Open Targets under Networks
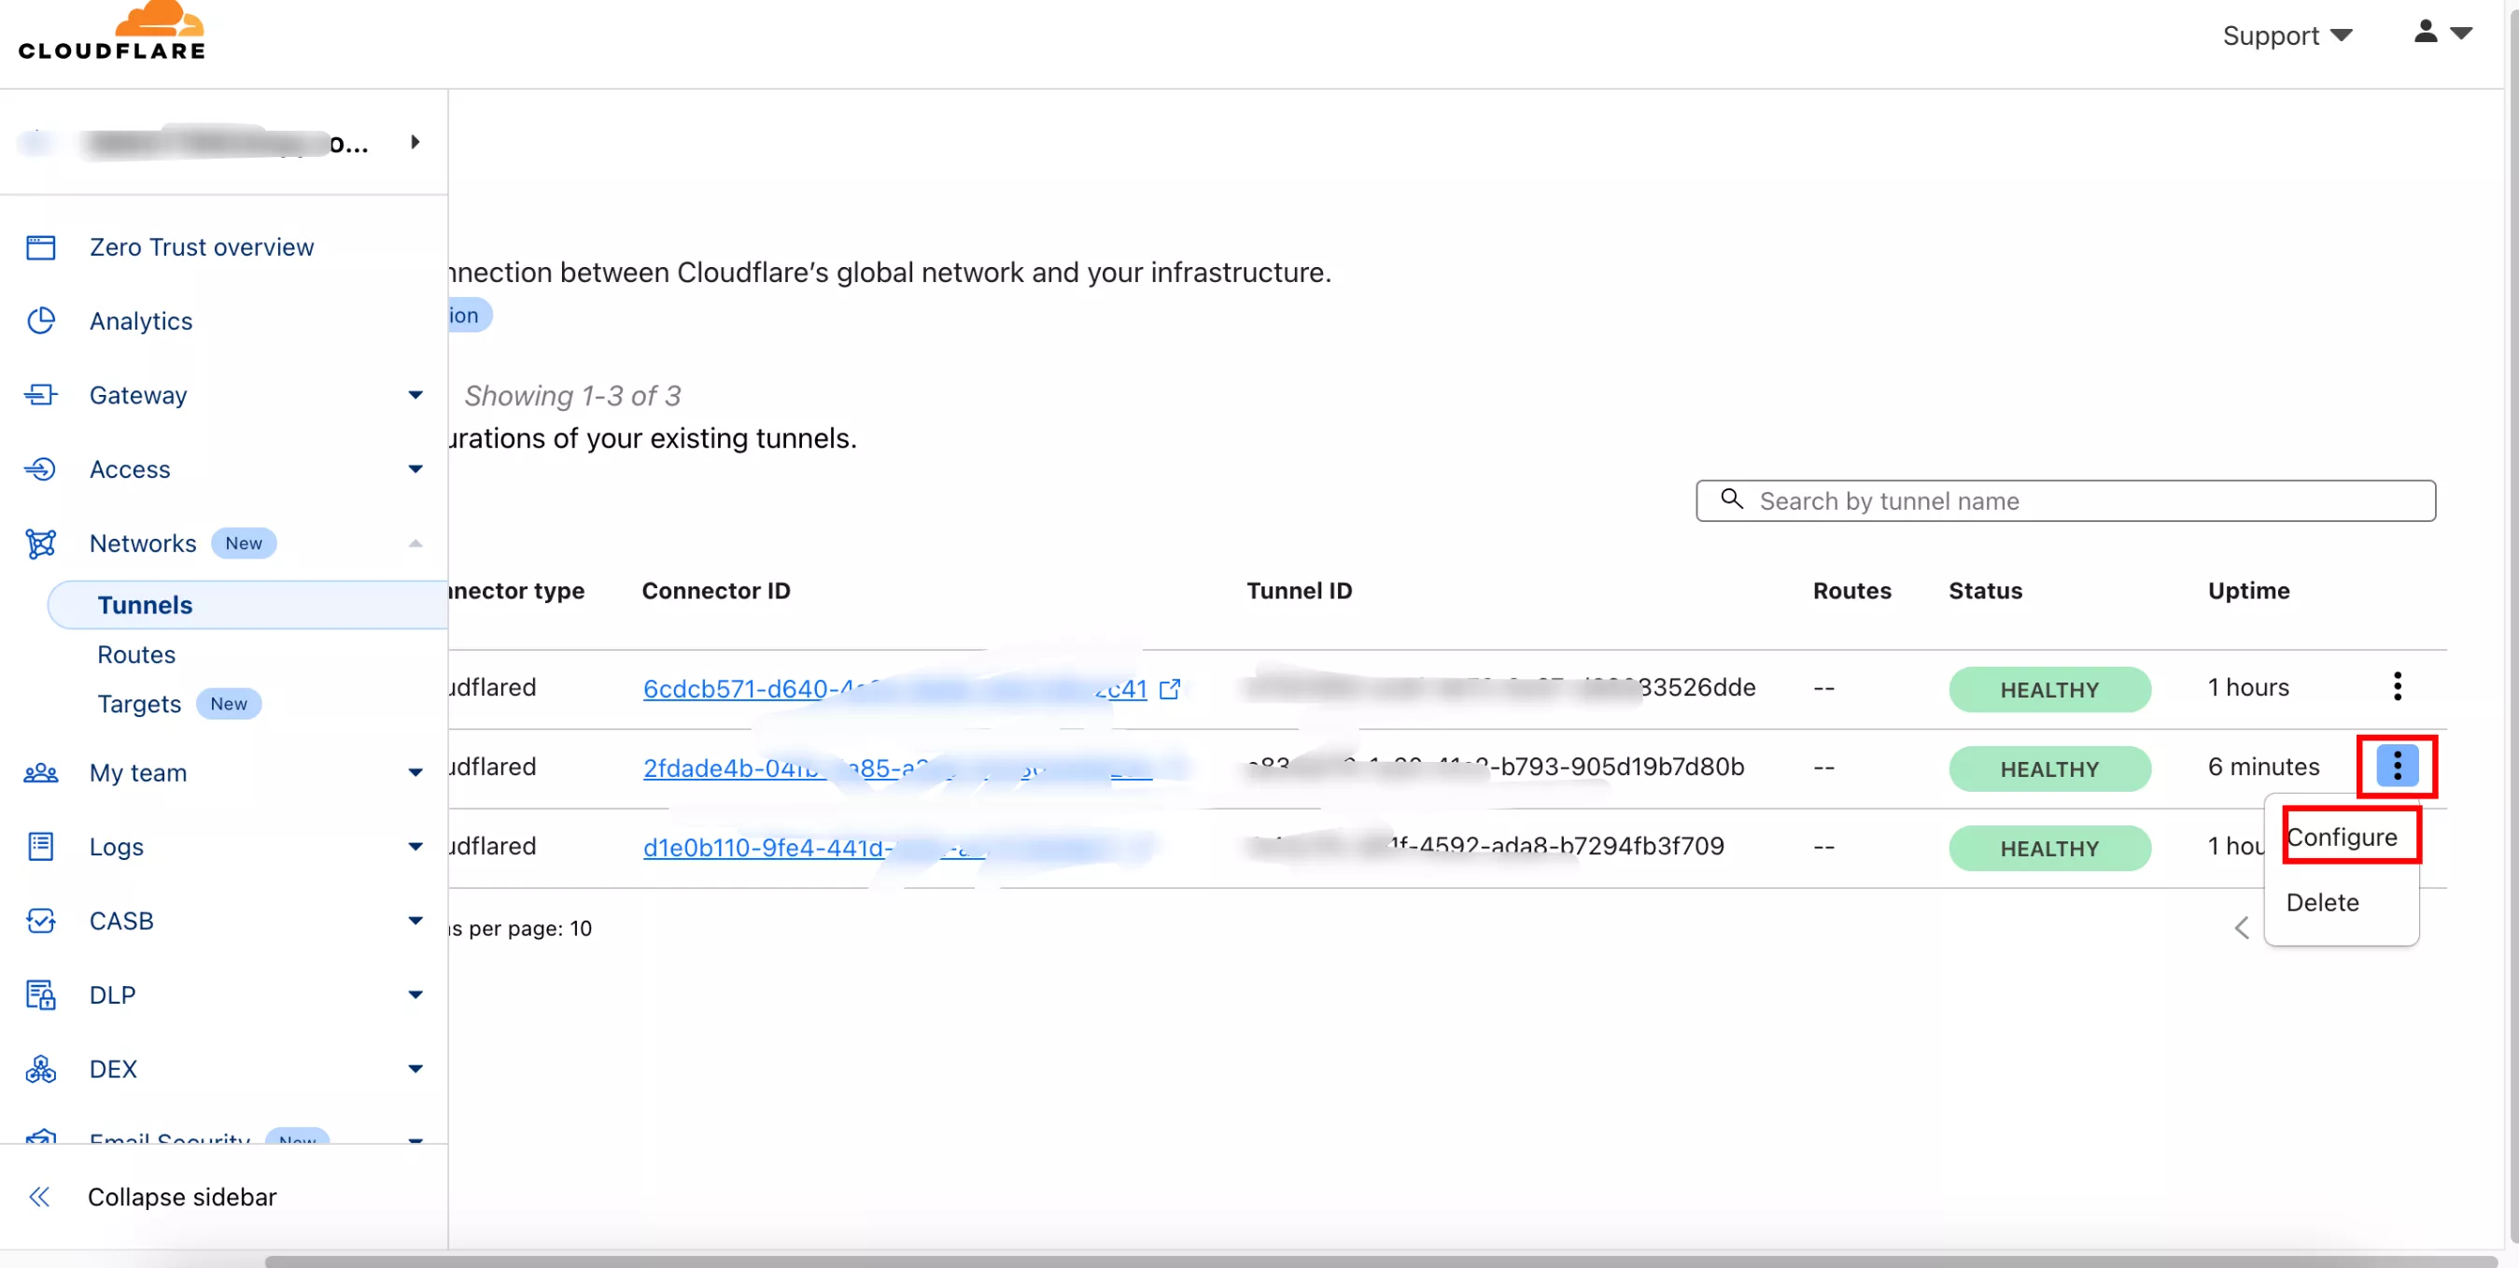The height and width of the screenshot is (1268, 2519). pyautogui.click(x=139, y=704)
